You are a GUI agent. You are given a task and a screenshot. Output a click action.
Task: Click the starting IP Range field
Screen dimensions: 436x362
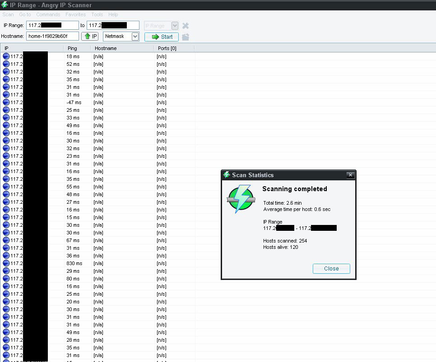pyautogui.click(x=52, y=25)
